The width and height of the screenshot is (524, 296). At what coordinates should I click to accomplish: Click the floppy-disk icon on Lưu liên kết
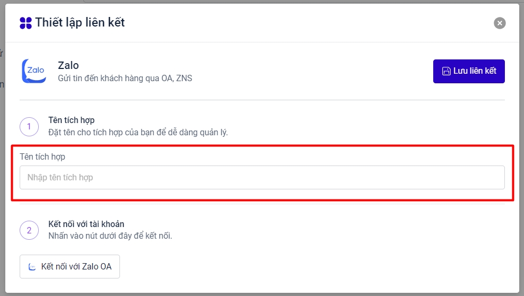pyautogui.click(x=446, y=71)
